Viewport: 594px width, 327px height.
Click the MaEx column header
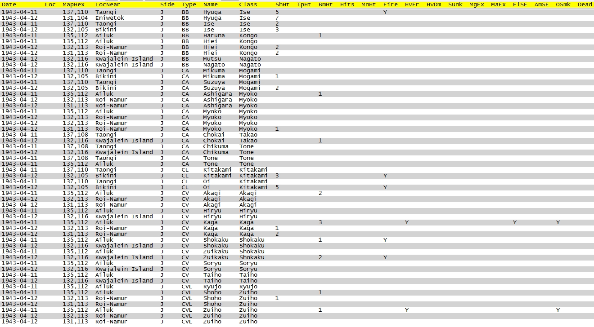pyautogui.click(x=499, y=4)
